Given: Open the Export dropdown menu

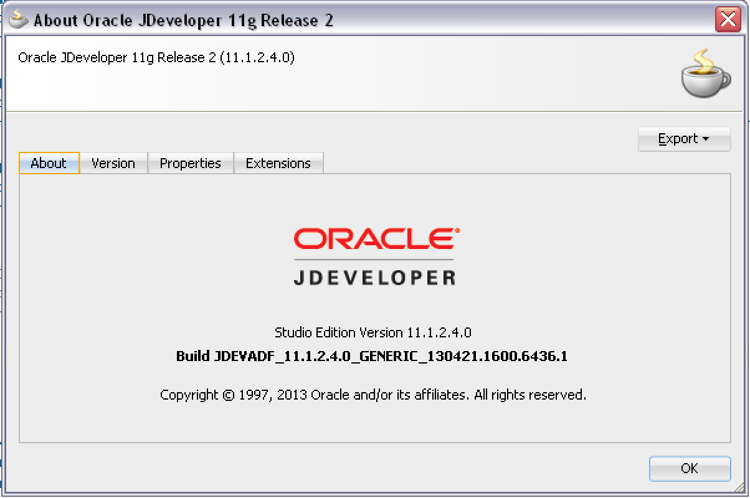Looking at the screenshot, I should (x=684, y=139).
